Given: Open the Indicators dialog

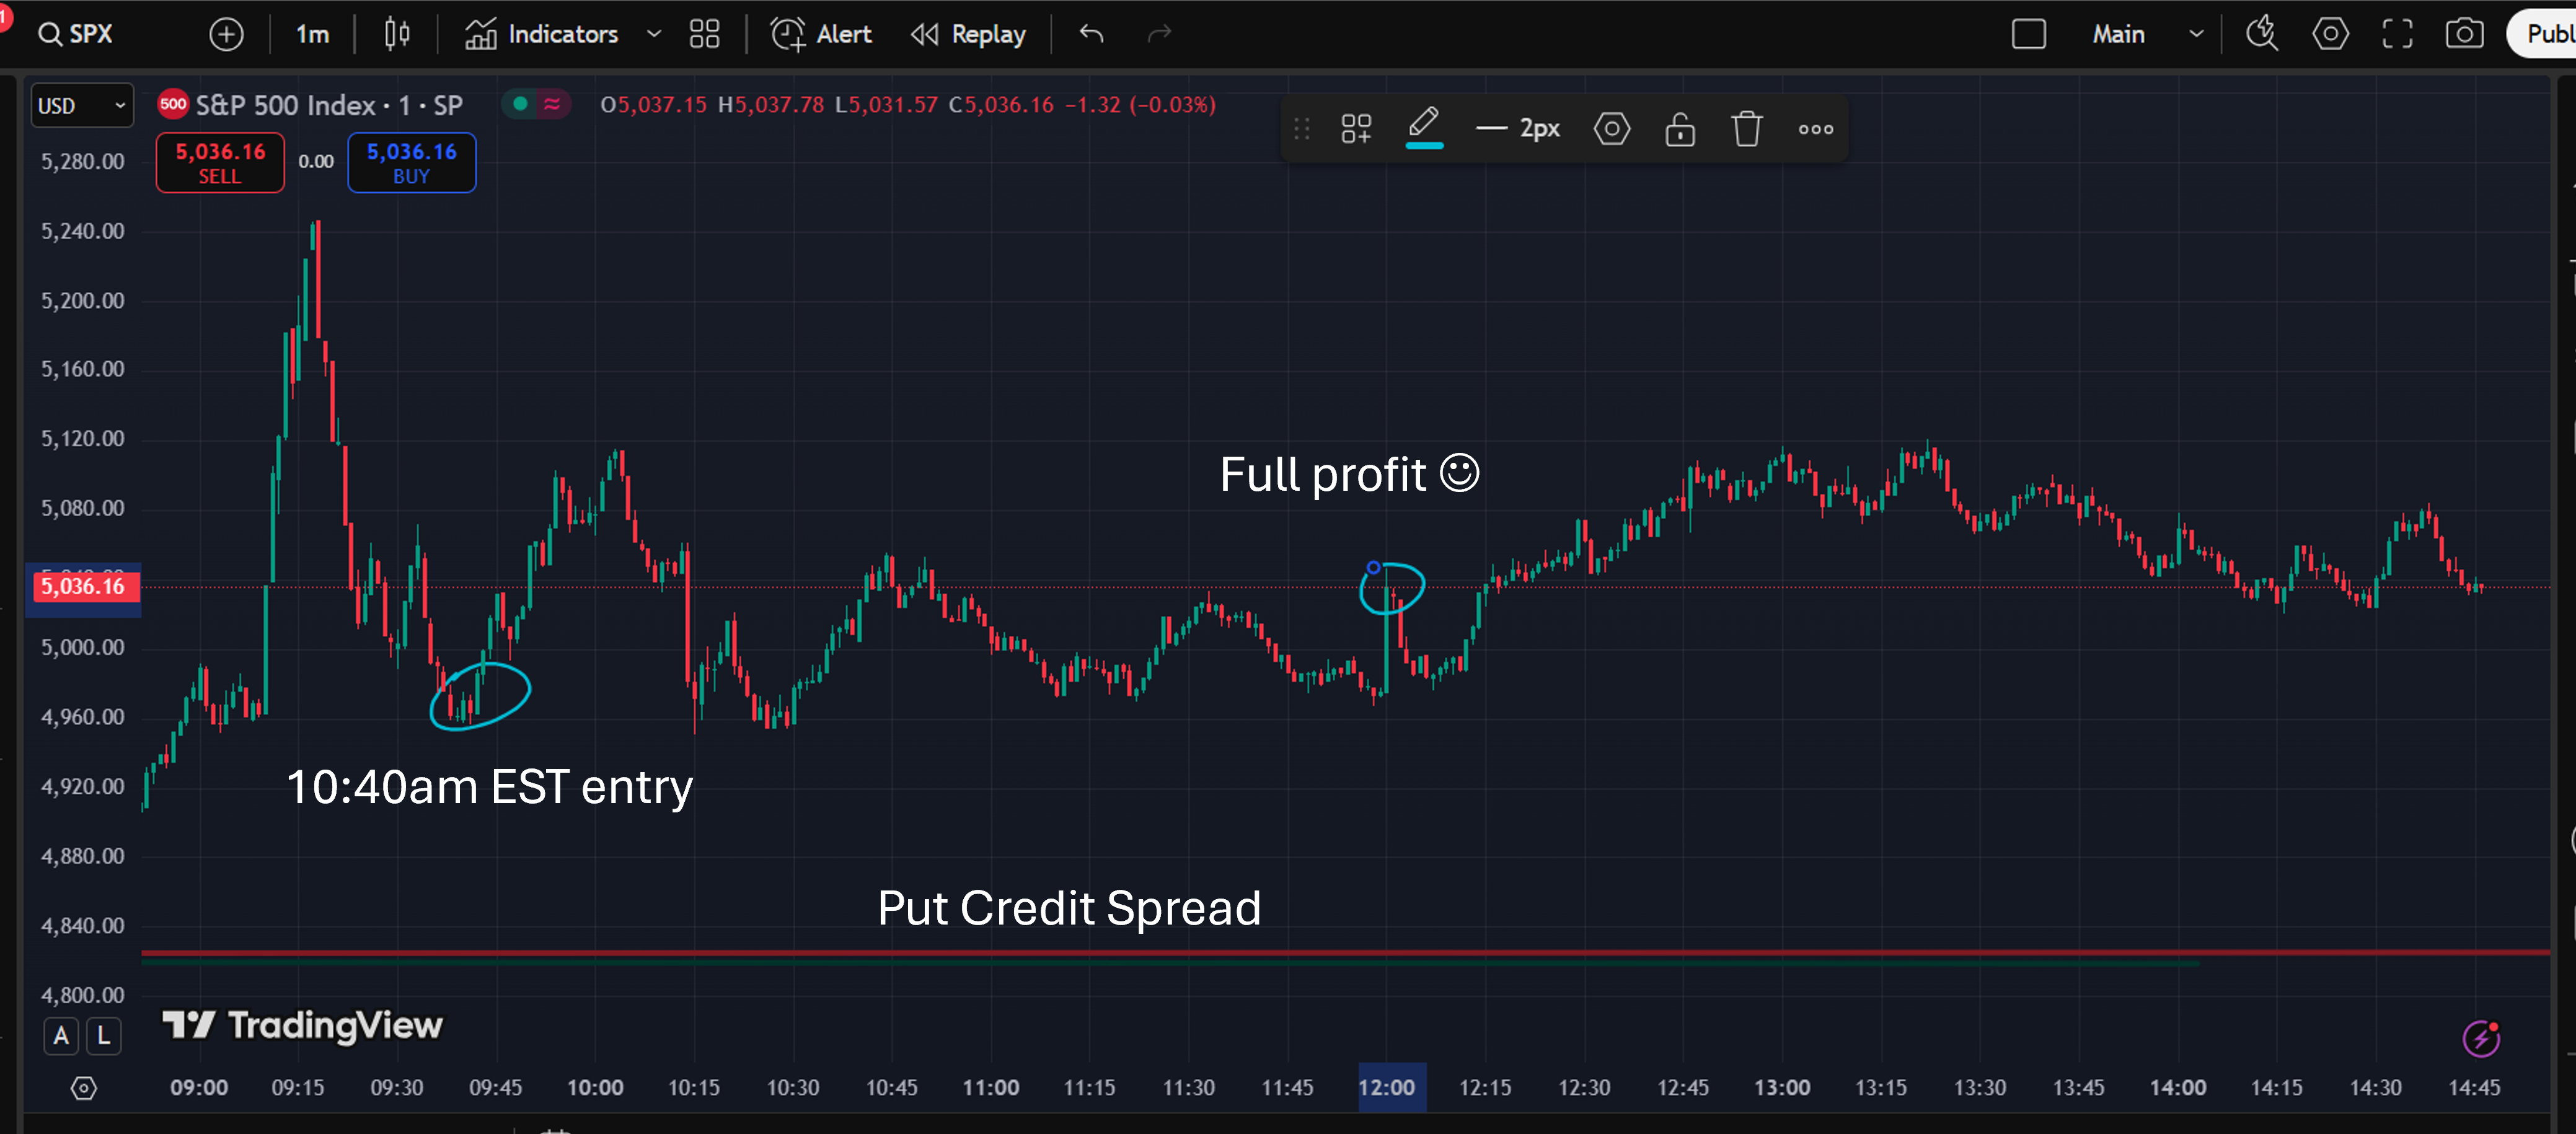Looking at the screenshot, I should pos(542,34).
